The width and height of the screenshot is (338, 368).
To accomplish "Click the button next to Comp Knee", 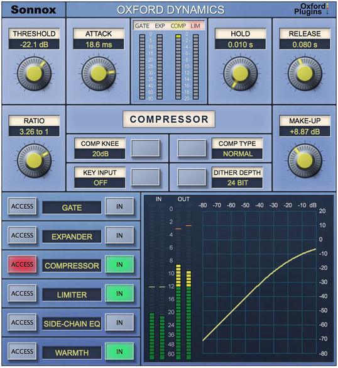I will coord(145,148).
